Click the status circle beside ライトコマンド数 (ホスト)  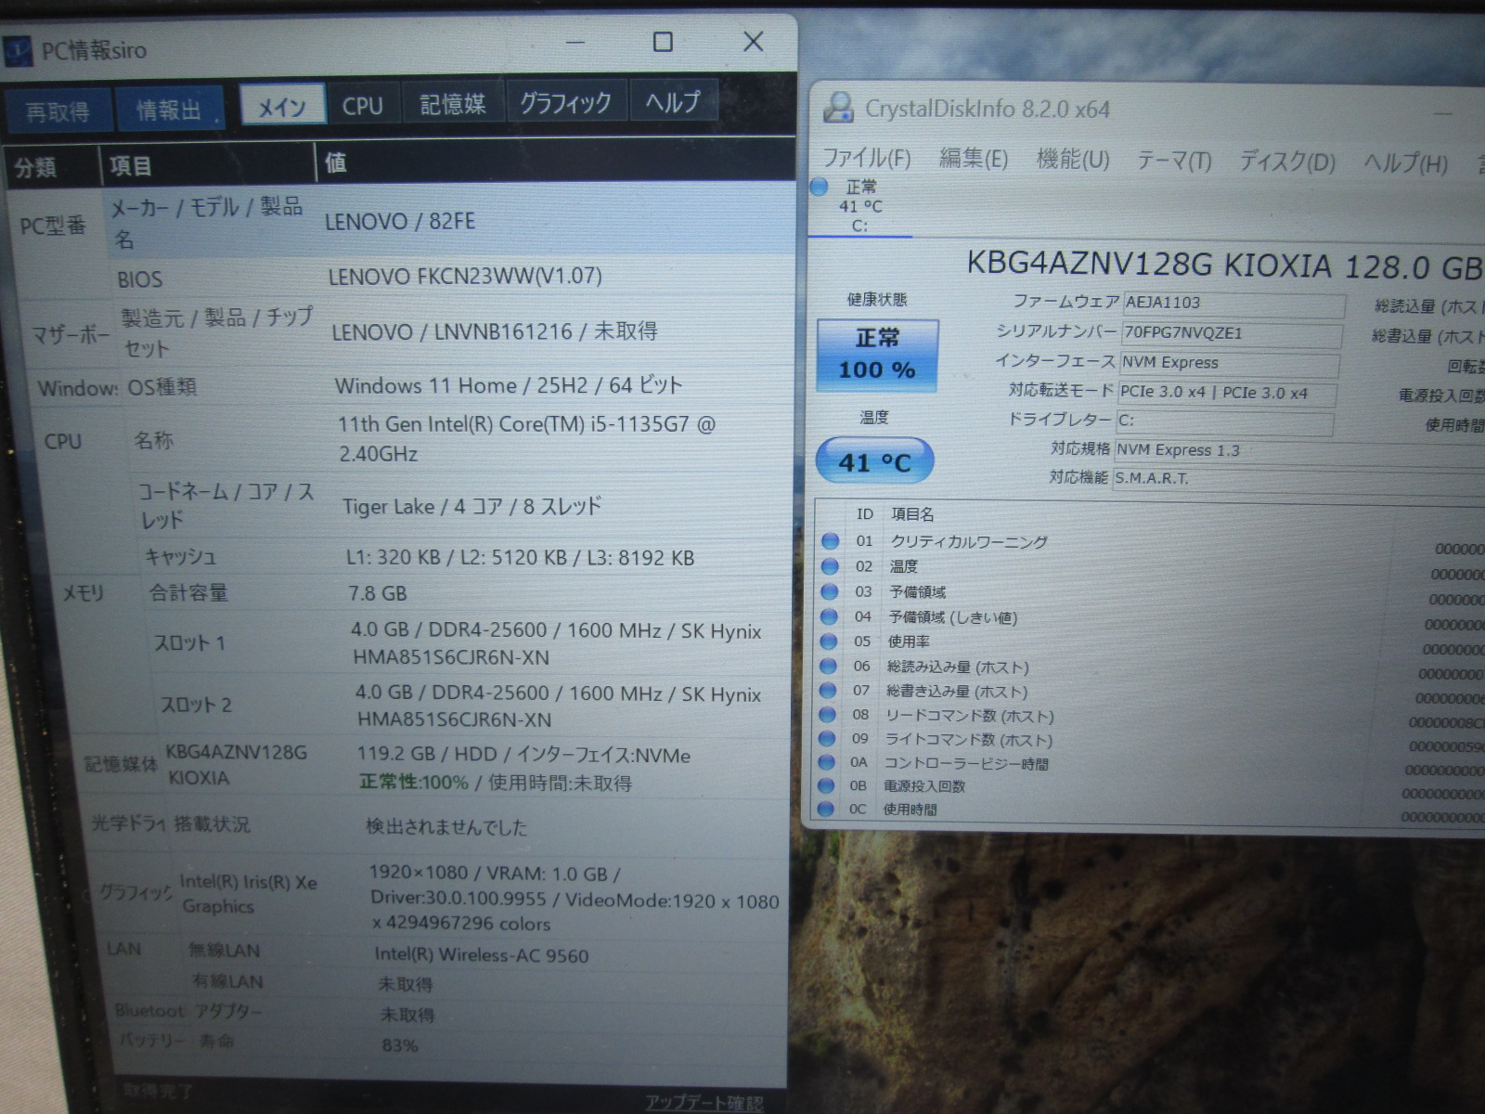[827, 739]
